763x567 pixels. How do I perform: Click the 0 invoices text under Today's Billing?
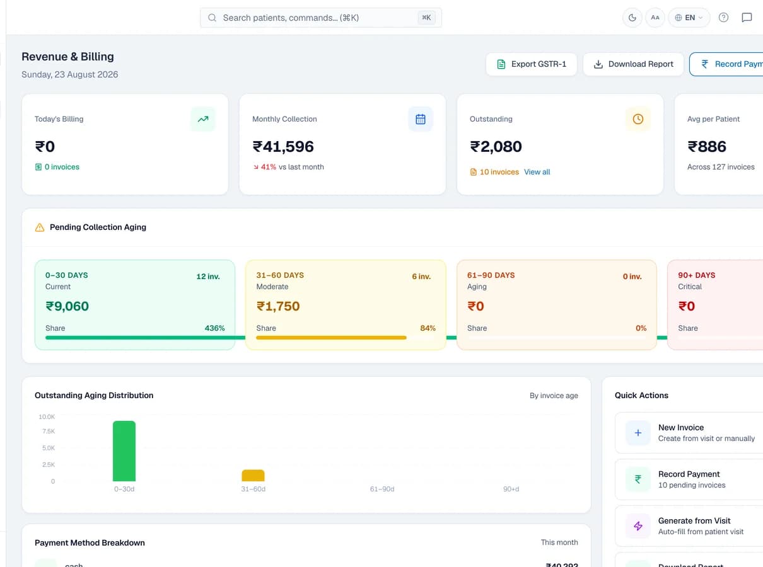pyautogui.click(x=62, y=167)
